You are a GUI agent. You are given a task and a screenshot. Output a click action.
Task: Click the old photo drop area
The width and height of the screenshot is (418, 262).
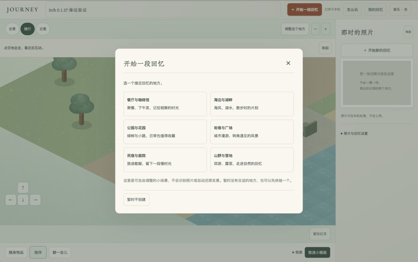coord(377,83)
